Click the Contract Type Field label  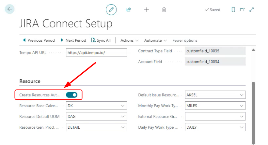(x=155, y=51)
